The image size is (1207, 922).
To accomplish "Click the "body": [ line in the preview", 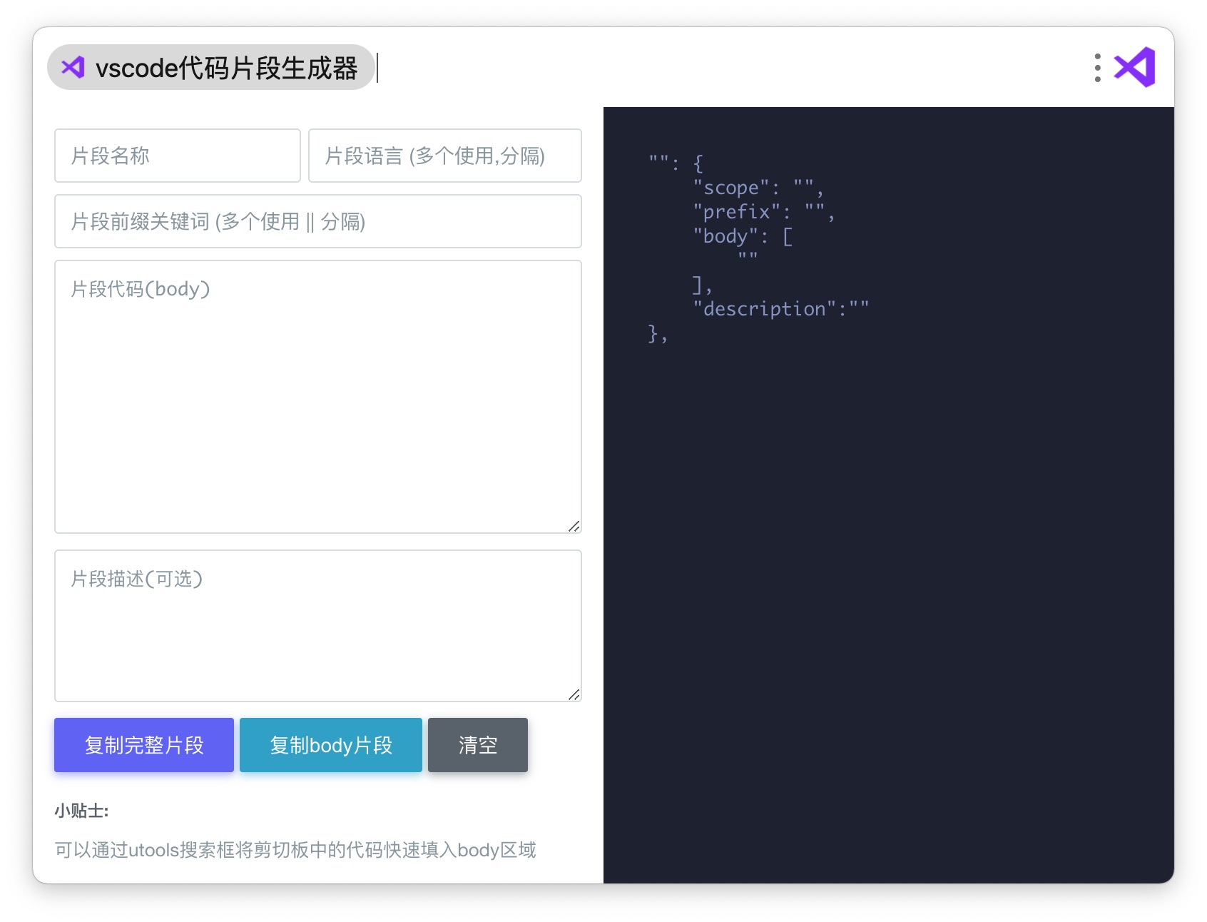I will tap(743, 236).
